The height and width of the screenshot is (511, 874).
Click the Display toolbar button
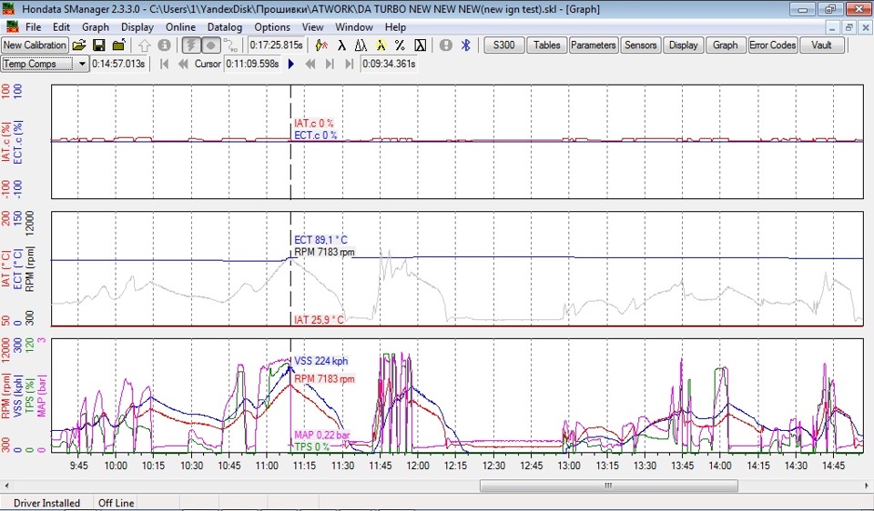(x=684, y=45)
